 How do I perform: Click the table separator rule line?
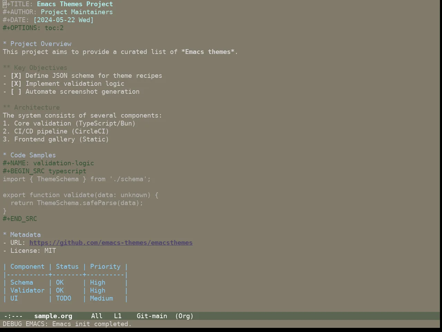coord(66,275)
